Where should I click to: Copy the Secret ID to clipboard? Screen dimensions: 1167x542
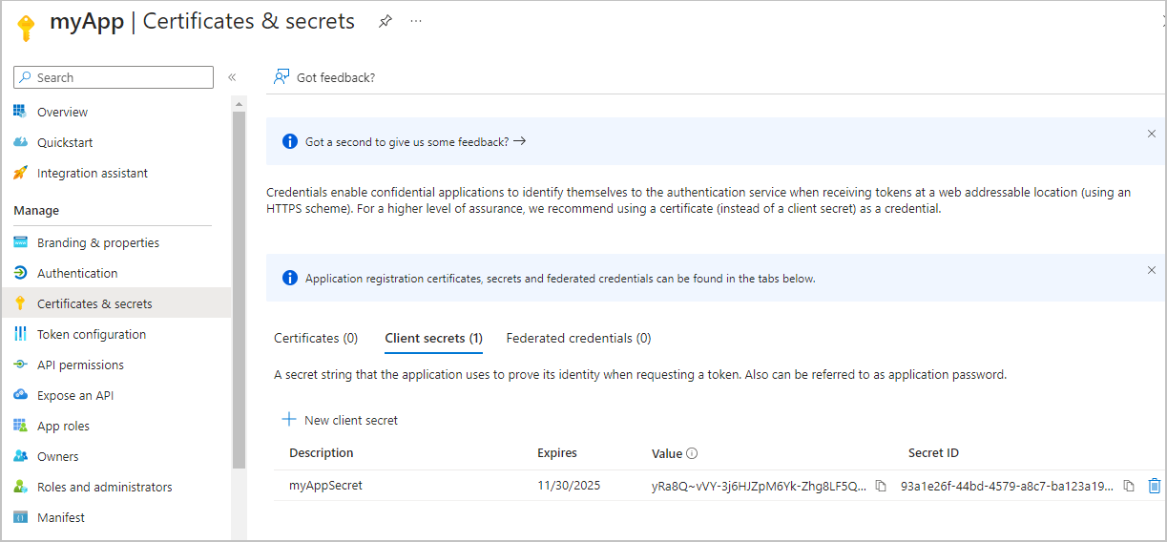click(x=1129, y=486)
